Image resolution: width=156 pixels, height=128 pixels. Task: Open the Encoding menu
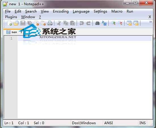tap(61, 11)
